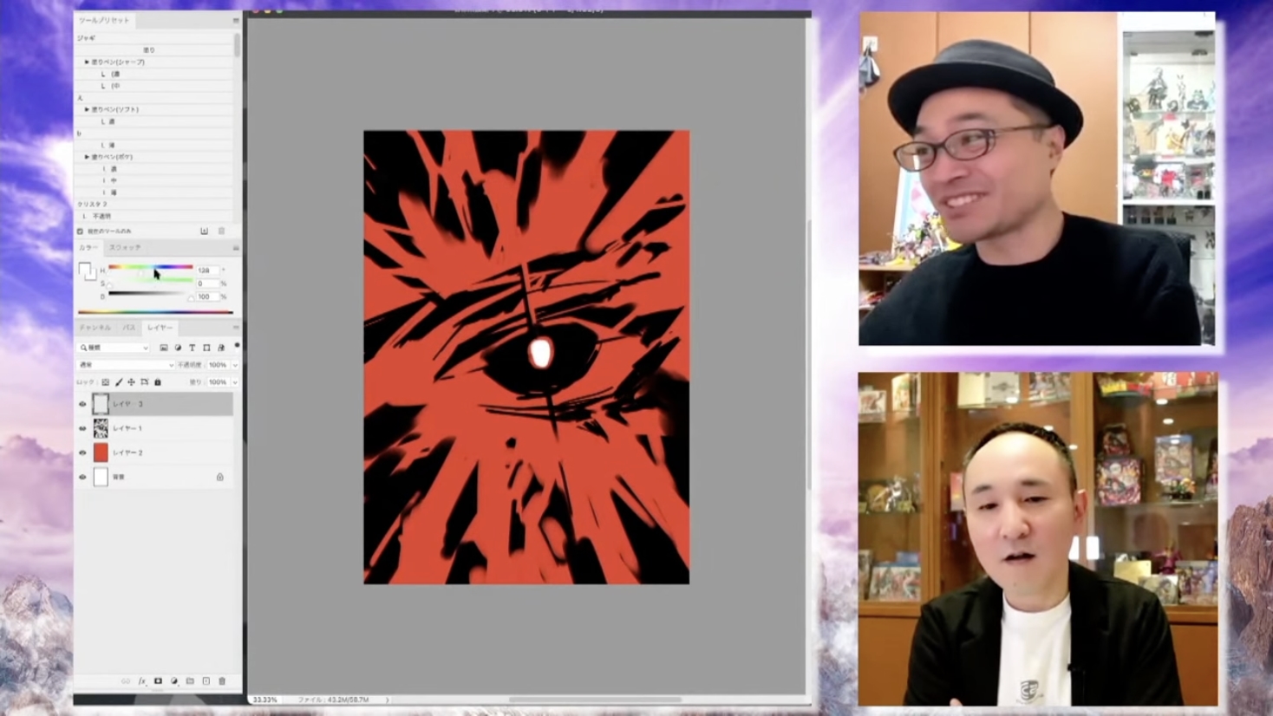Toggle visibility of red レイヤー 2
The height and width of the screenshot is (716, 1273).
click(83, 452)
